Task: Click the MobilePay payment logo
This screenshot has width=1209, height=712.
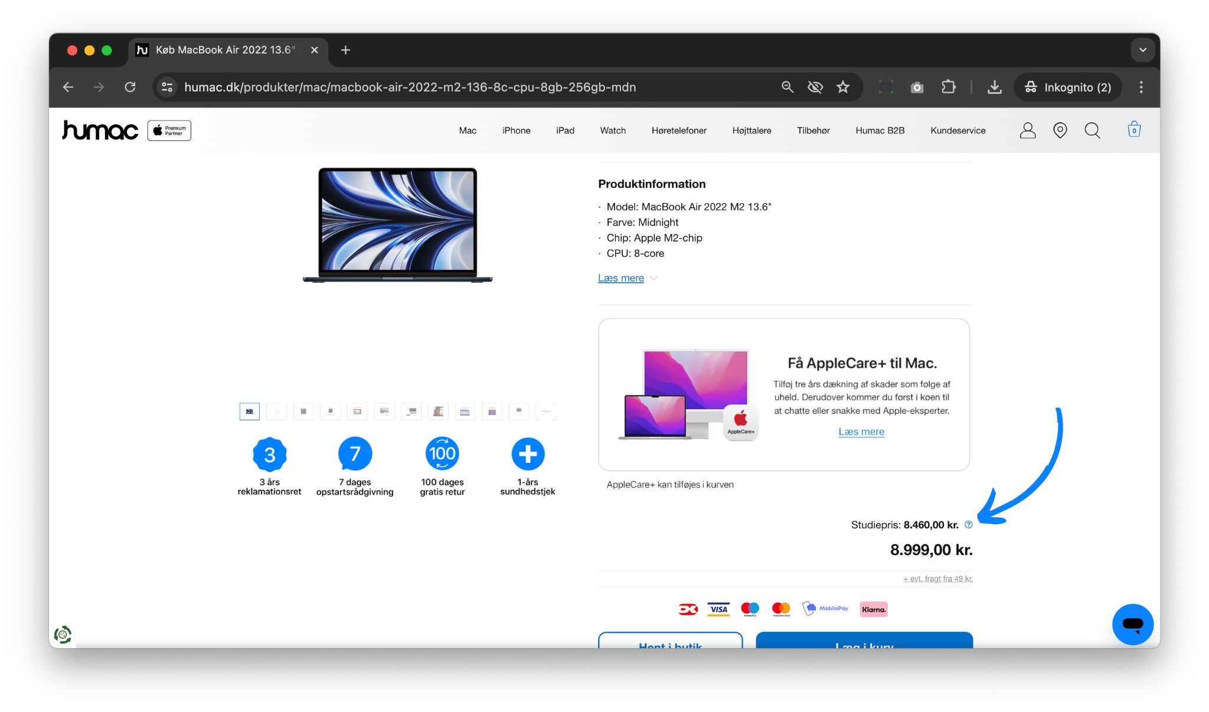Action: tap(825, 609)
